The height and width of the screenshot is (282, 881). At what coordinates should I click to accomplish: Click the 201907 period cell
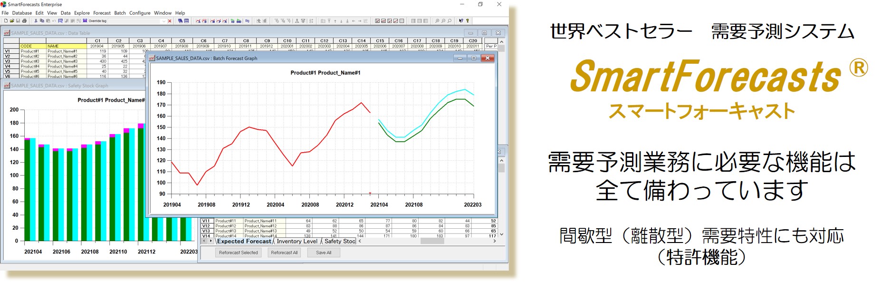tap(161, 46)
